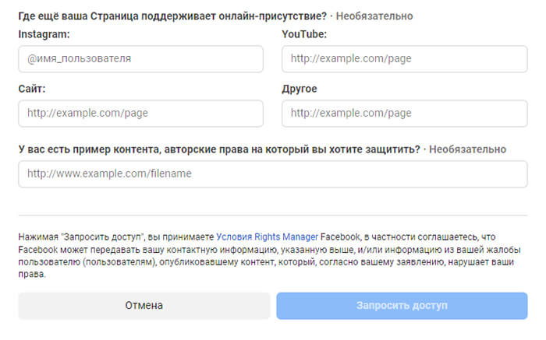Click the Сайт URL input field
Screen dimensions: 546x340
click(x=140, y=113)
